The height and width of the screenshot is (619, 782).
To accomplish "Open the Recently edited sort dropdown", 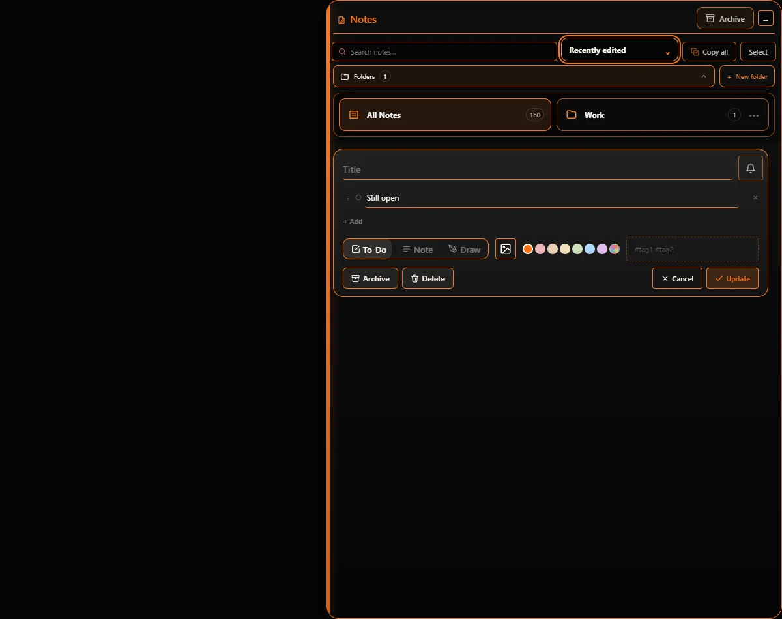I will 619,50.
